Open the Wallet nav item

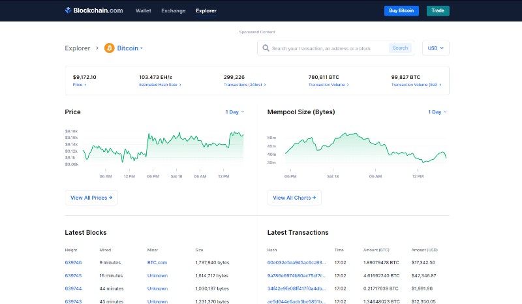[143, 10]
